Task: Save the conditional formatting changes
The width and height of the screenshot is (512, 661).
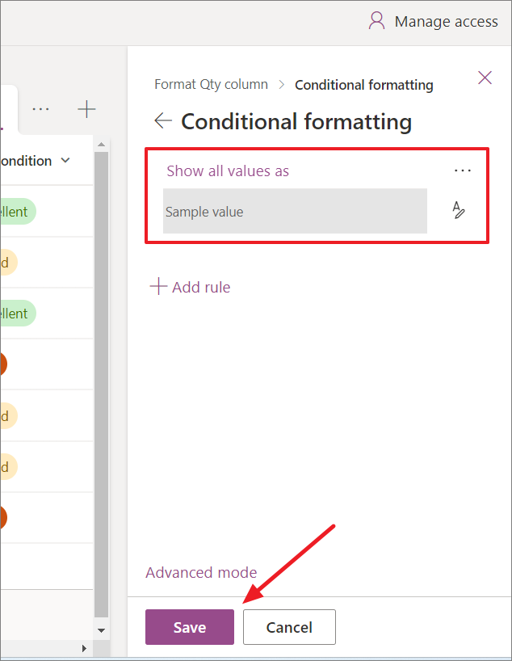Action: [x=189, y=626]
